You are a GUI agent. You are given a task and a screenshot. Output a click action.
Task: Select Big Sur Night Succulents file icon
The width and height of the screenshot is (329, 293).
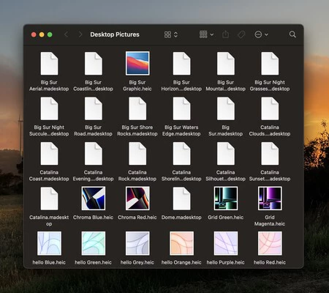(x=49, y=108)
